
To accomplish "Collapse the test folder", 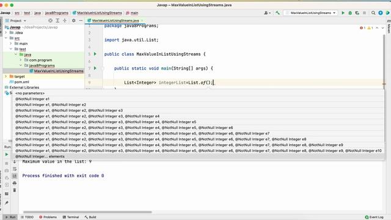I will tap(11, 49).
